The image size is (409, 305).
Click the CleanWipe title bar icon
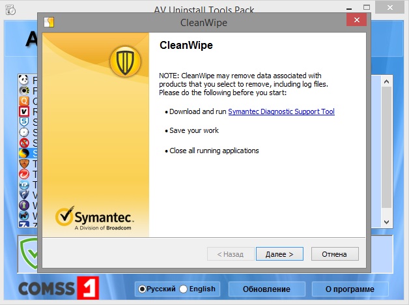tap(48, 22)
